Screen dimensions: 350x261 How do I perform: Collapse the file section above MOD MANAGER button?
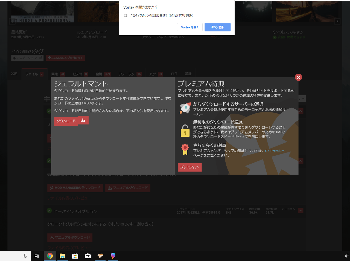click(x=301, y=161)
